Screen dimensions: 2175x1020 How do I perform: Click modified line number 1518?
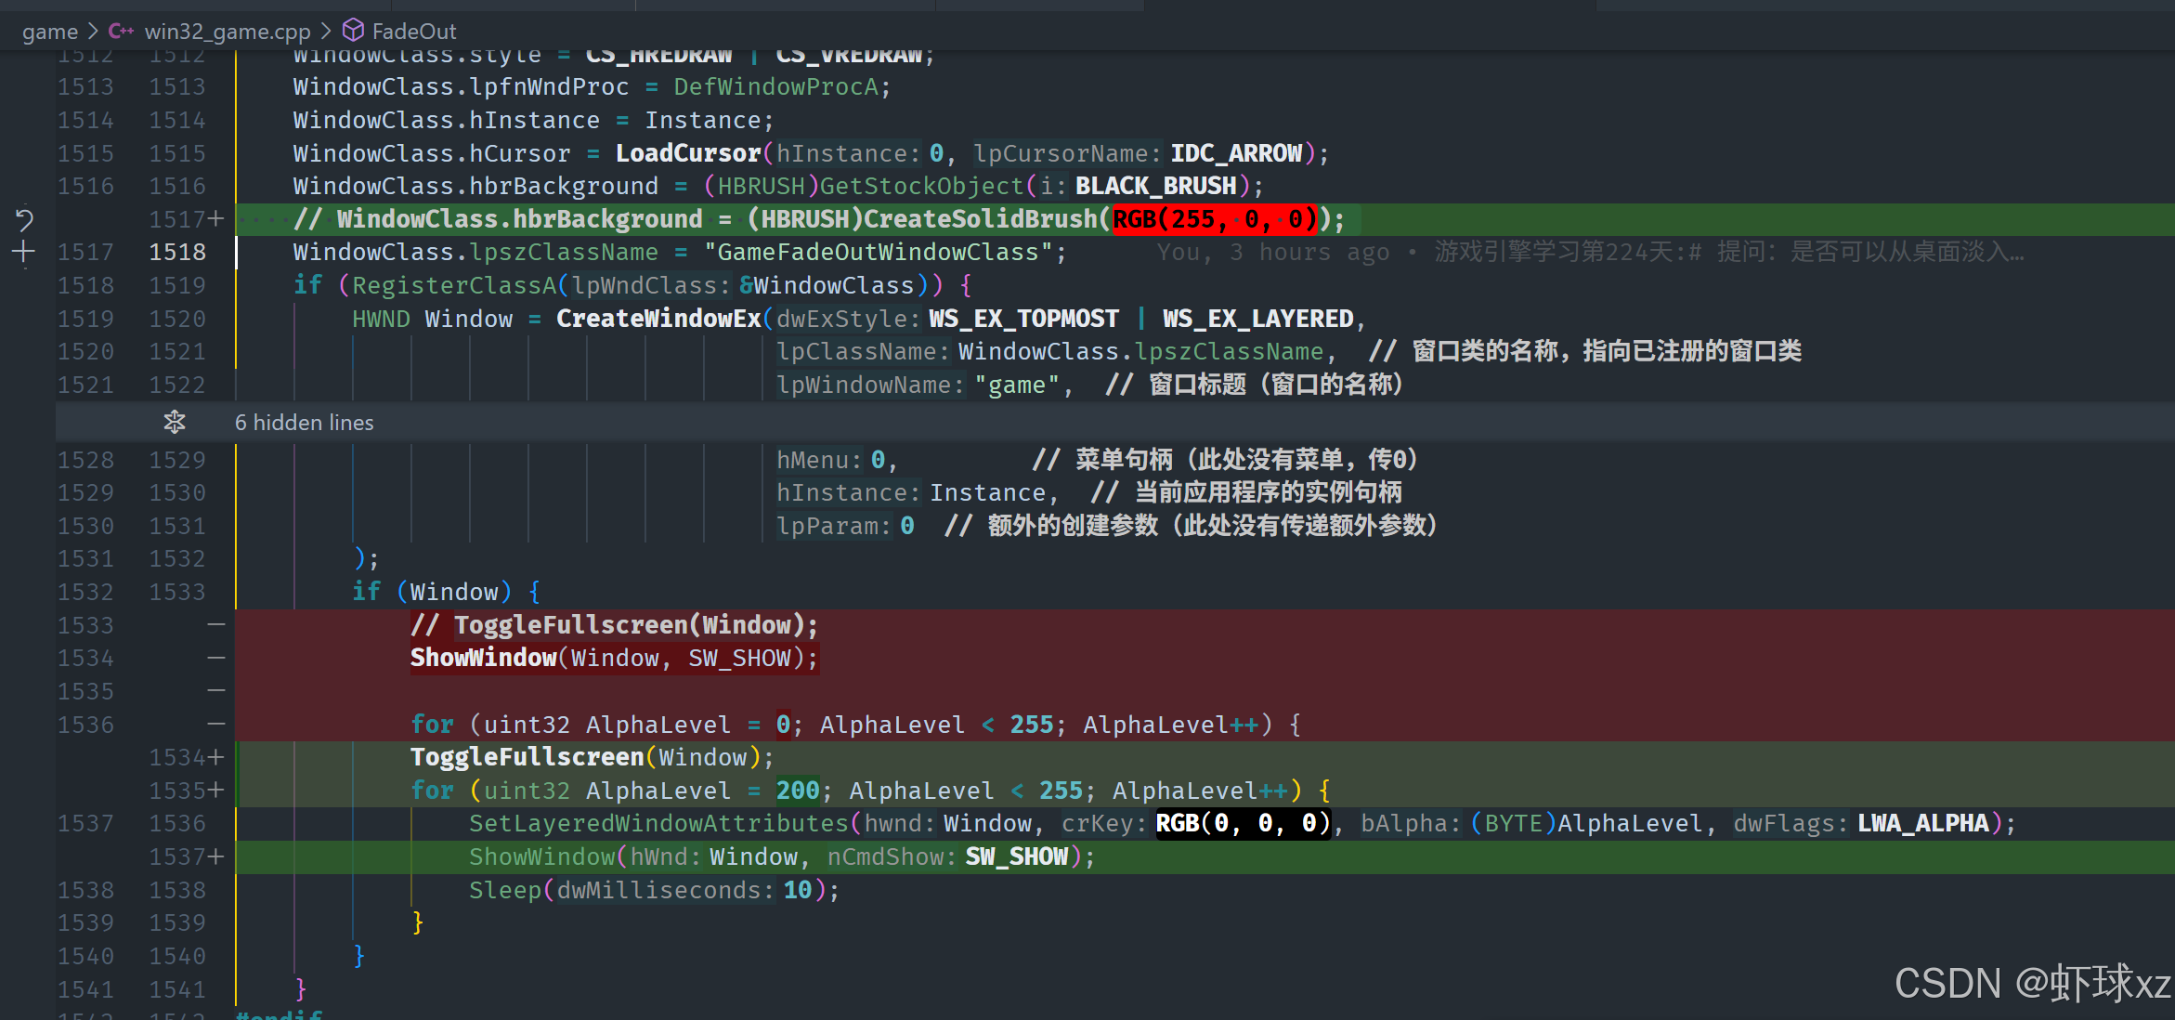point(177,252)
